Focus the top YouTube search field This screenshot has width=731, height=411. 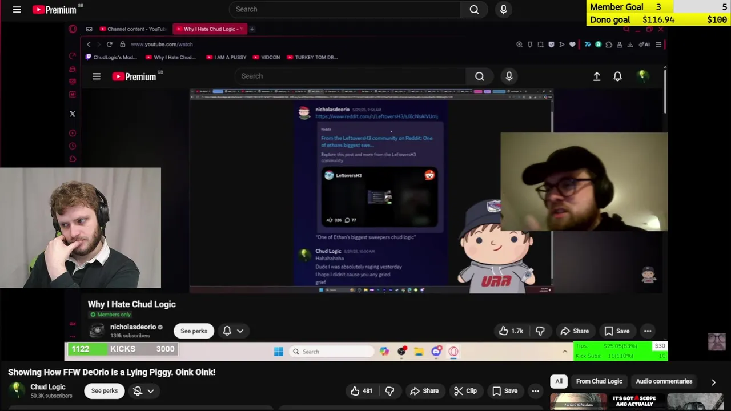(345, 9)
